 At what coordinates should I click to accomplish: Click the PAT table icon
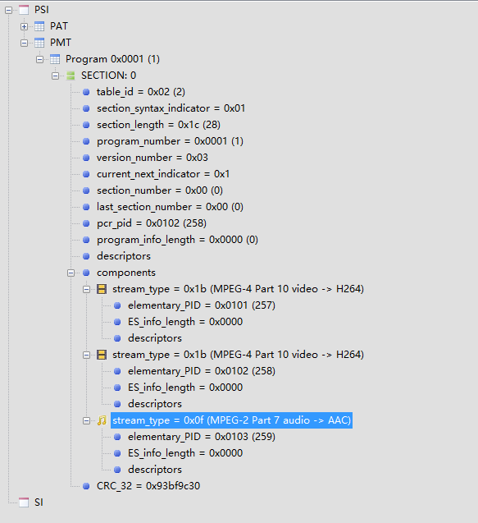39,26
